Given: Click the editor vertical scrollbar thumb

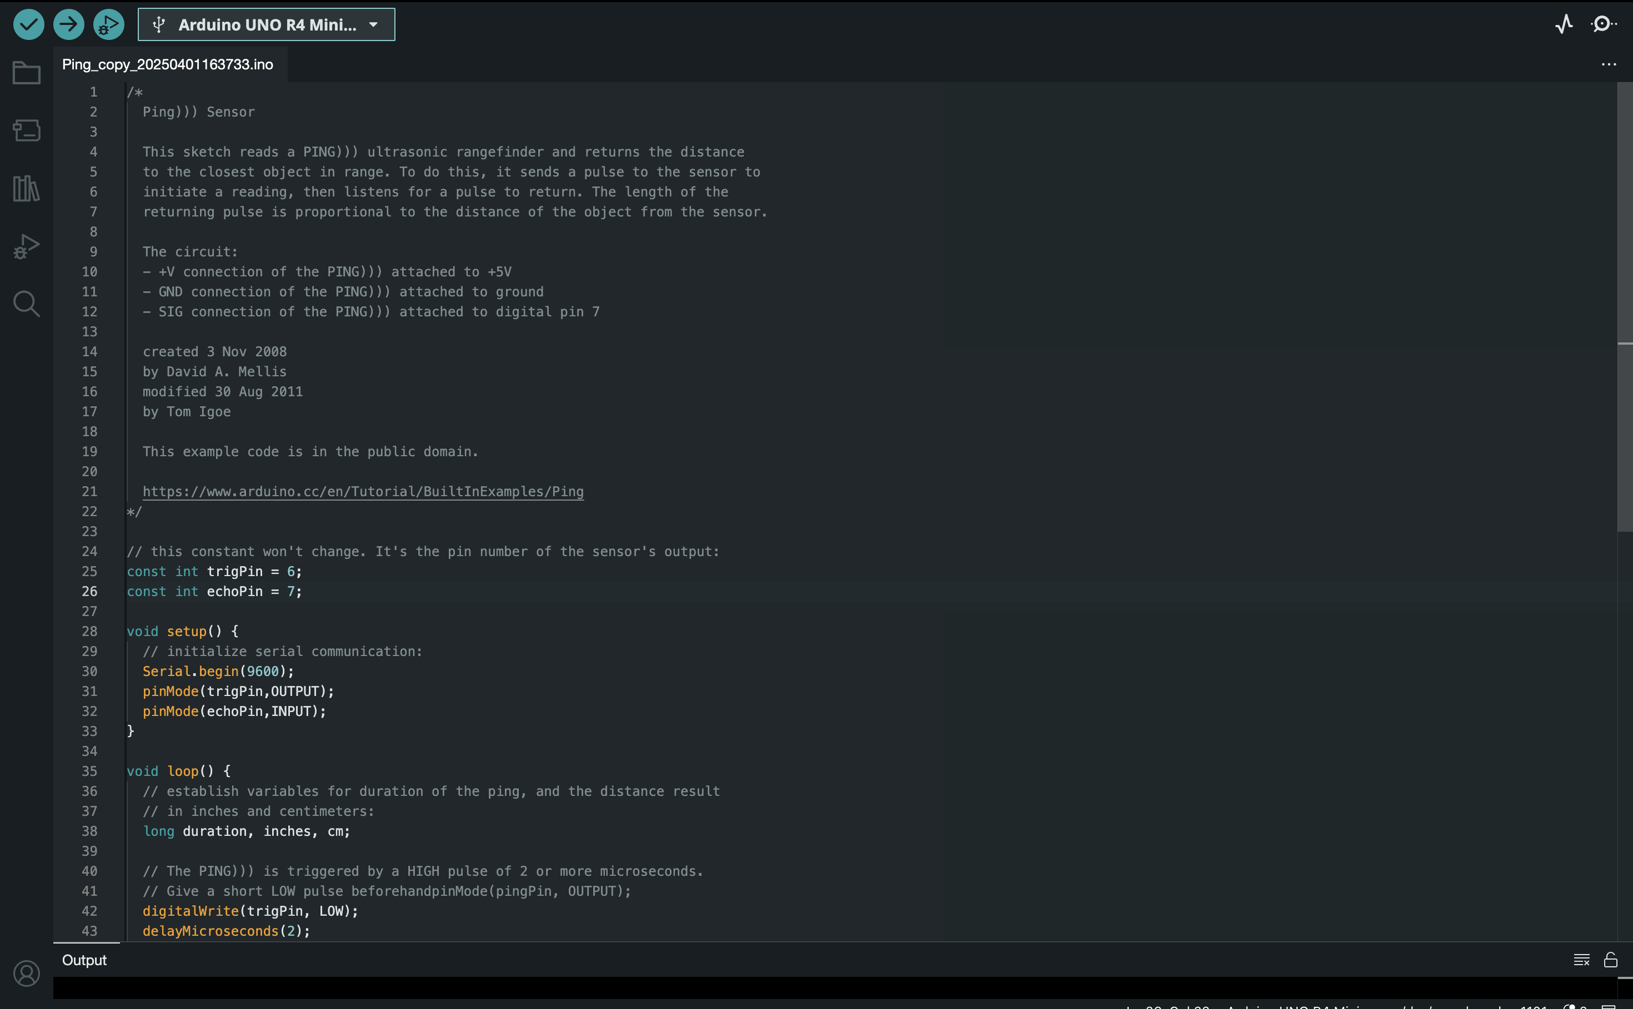Looking at the screenshot, I should (1624, 307).
